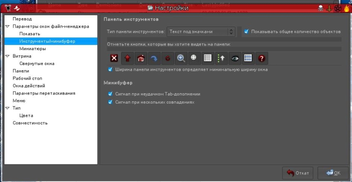
Task: Select Миниатюры in the settings tree
Action: tap(33, 49)
